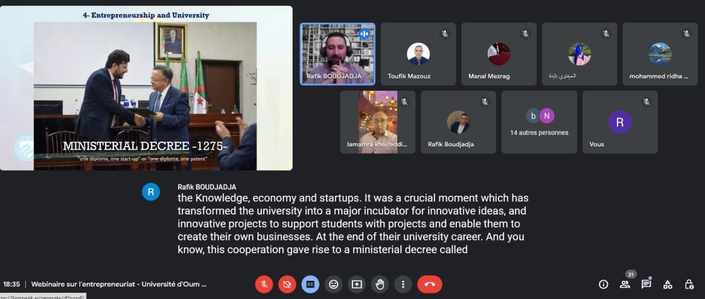This screenshot has height=299, width=705.
Task: Start presenting your screen
Action: [x=356, y=284]
